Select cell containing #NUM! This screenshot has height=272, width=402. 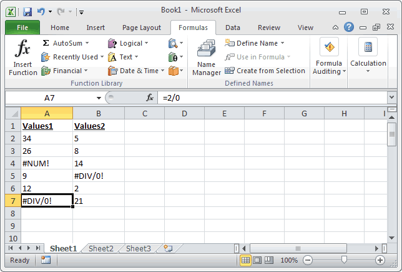pos(47,163)
